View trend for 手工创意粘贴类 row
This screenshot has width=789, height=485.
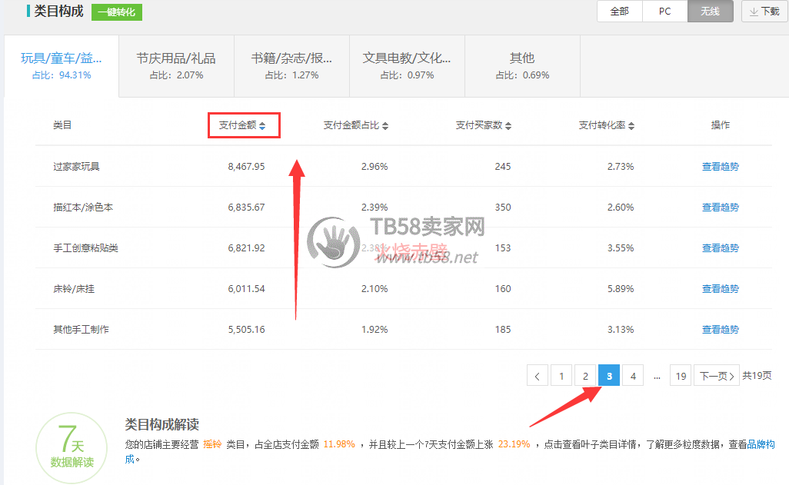point(720,248)
